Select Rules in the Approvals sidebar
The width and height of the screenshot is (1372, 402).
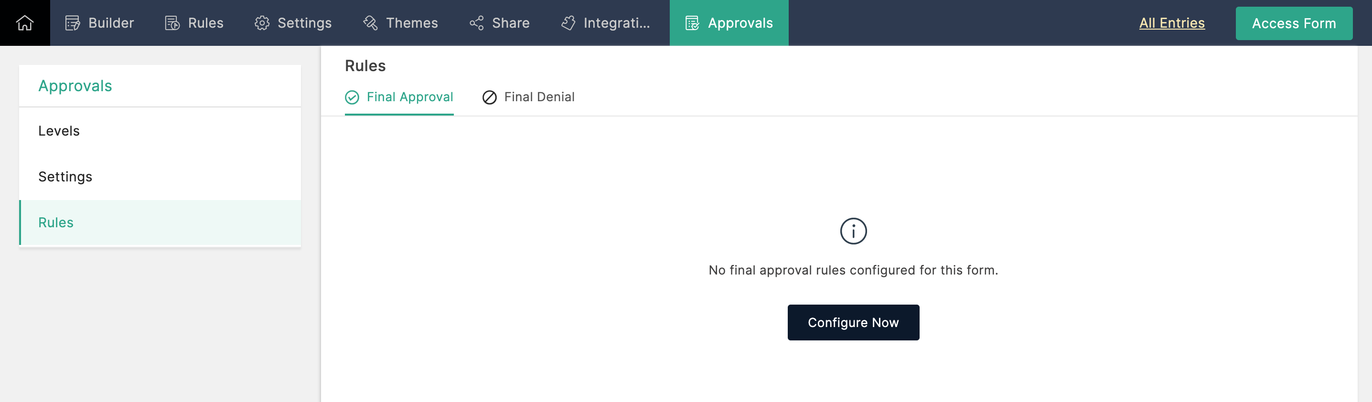click(x=56, y=222)
